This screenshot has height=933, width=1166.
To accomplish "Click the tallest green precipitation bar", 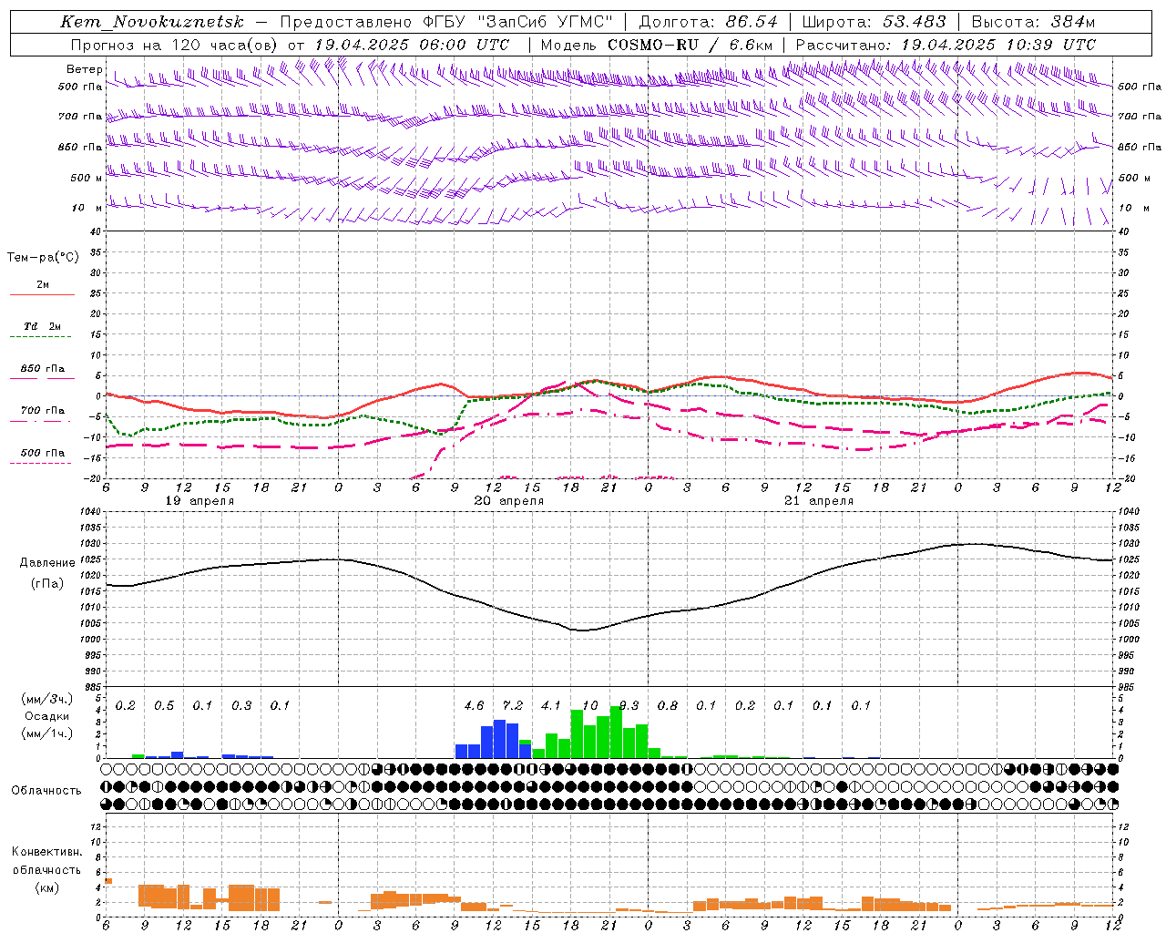I will pyautogui.click(x=616, y=733).
